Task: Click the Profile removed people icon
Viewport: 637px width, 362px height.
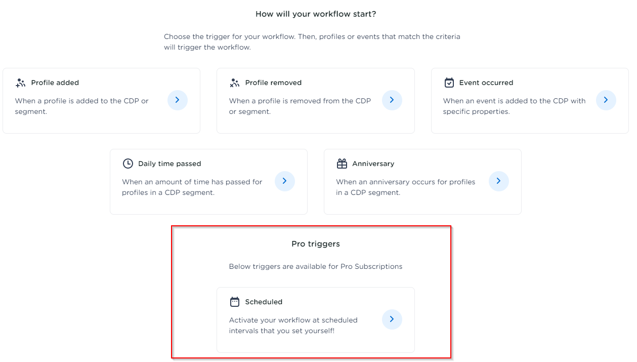Action: [x=235, y=83]
